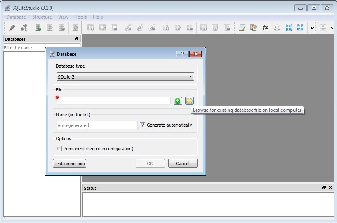This screenshot has width=337, height=223.
Task: Undock the Status panel
Action: (324, 188)
